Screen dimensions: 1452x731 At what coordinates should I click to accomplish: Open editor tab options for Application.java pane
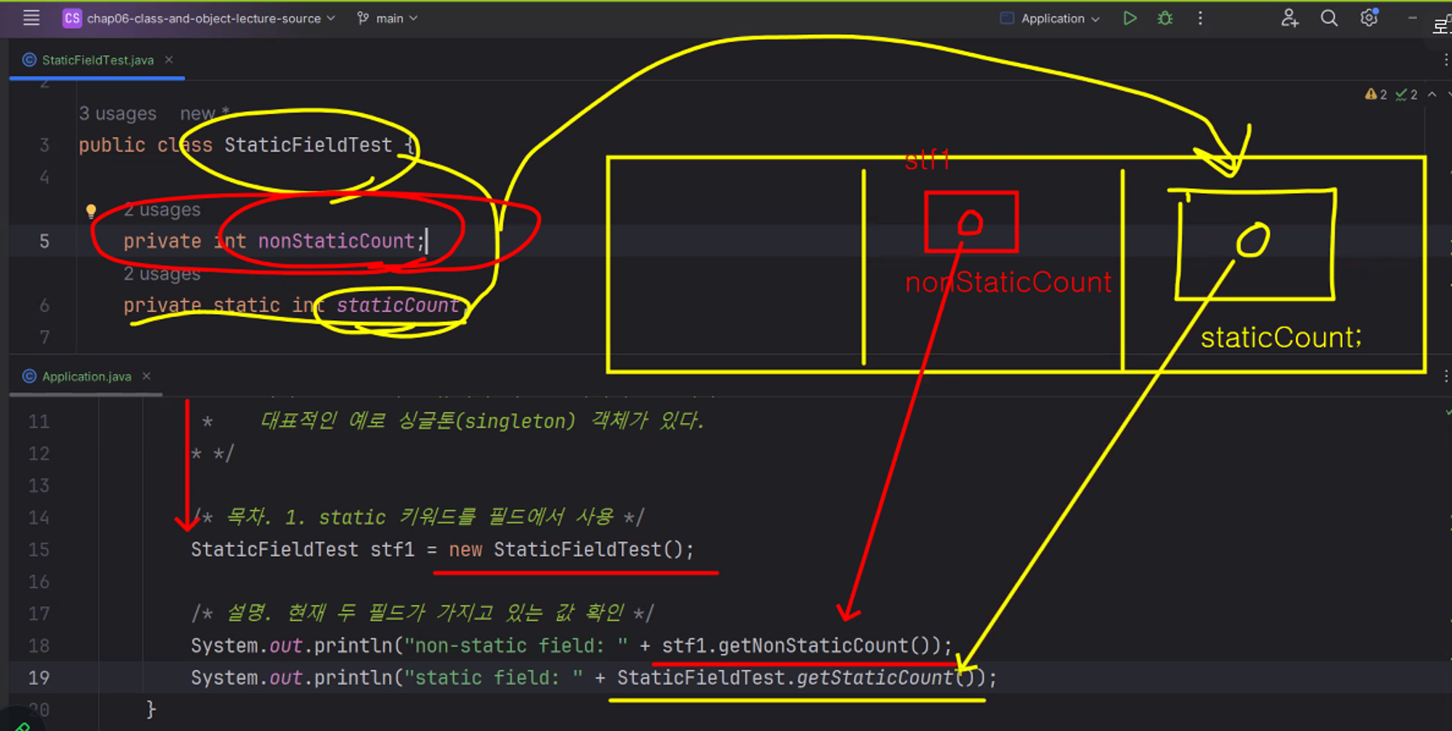point(1445,376)
